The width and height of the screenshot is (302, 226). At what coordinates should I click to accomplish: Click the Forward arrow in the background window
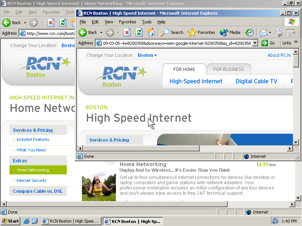(34, 23)
